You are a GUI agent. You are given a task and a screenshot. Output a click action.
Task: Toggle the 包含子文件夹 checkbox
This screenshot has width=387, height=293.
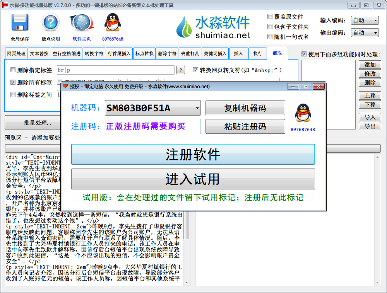tap(270, 27)
